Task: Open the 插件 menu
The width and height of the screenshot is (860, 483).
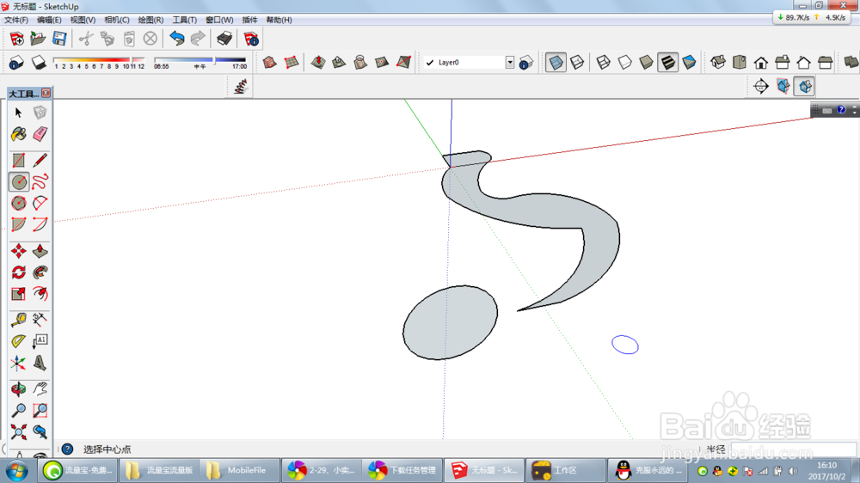Action: pyautogui.click(x=249, y=20)
